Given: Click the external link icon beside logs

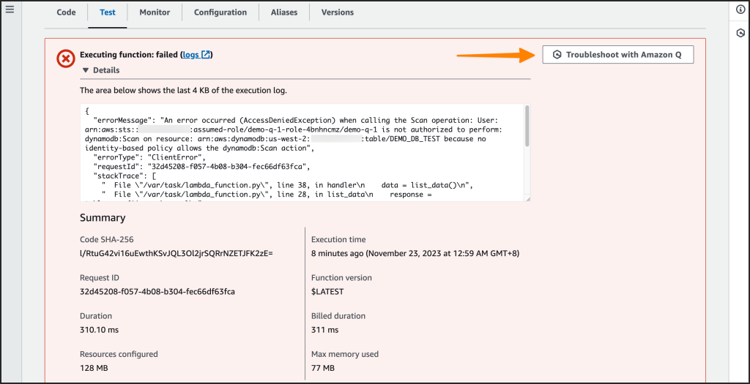Looking at the screenshot, I should (x=206, y=55).
